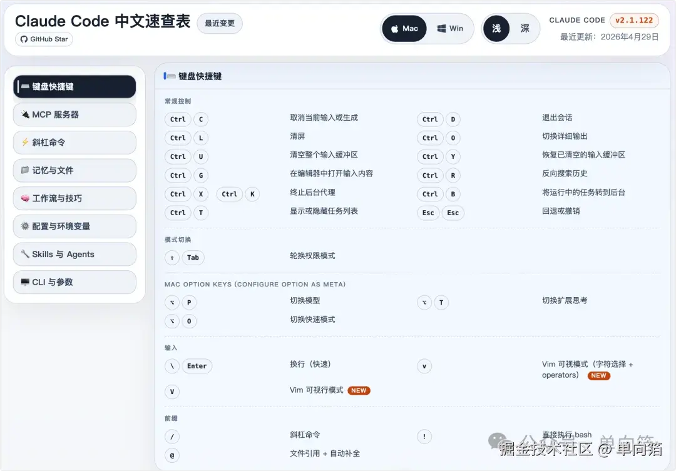Screen dimensions: 676x471
Task: Click the 轮换权限模式 description text
Action: point(312,256)
